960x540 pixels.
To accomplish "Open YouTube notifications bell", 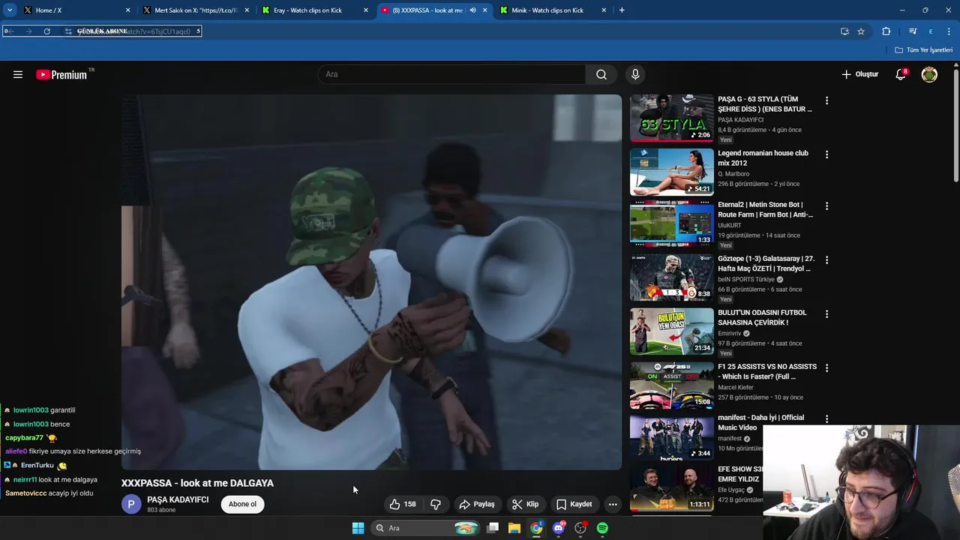I will [901, 74].
